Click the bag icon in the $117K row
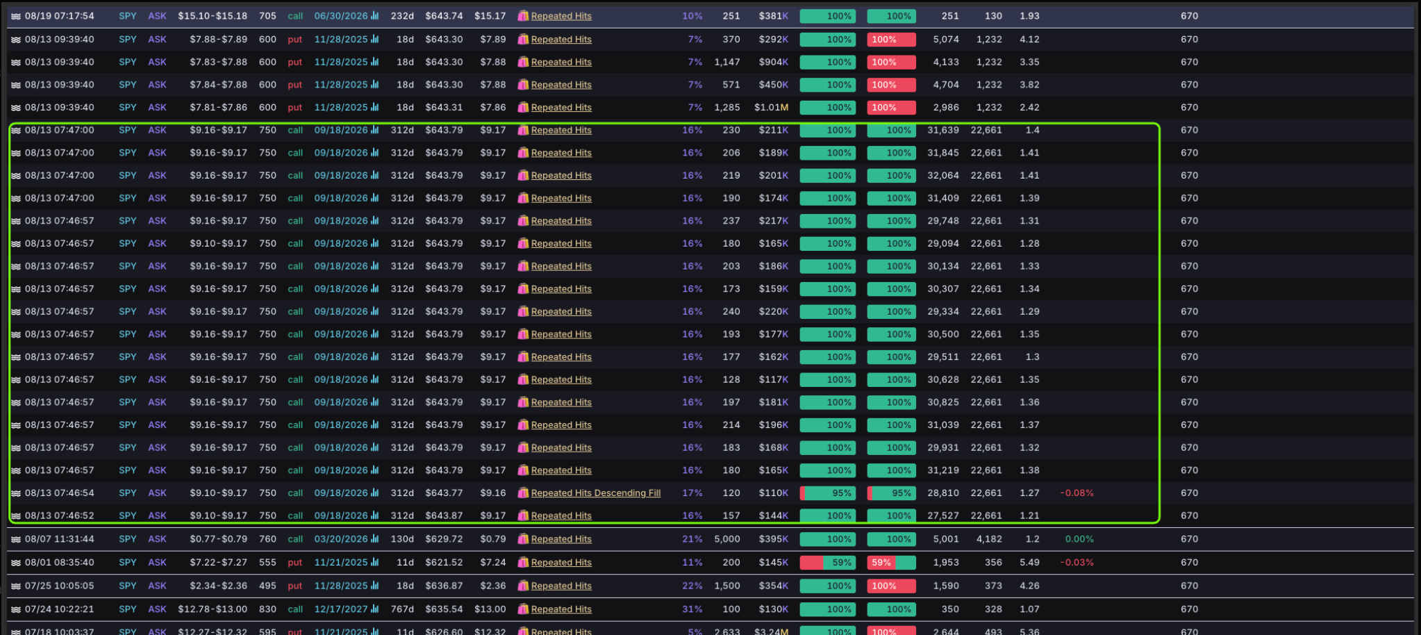1421x635 pixels. pos(523,379)
